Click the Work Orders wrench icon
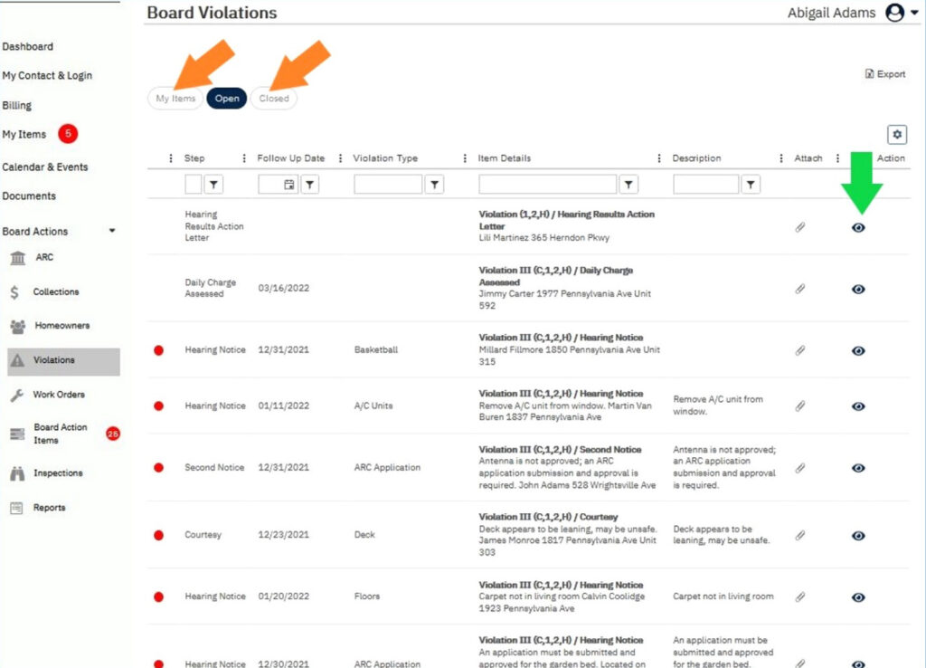Viewport: 926px width, 668px height. 17,395
